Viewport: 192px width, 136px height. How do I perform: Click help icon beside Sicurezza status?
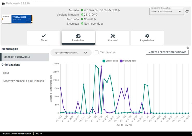[x=102, y=24]
